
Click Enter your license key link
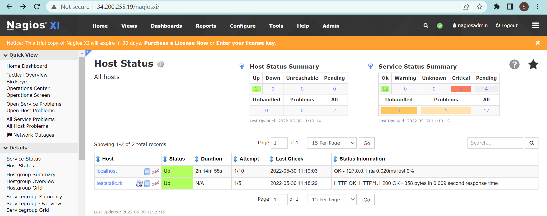246,43
